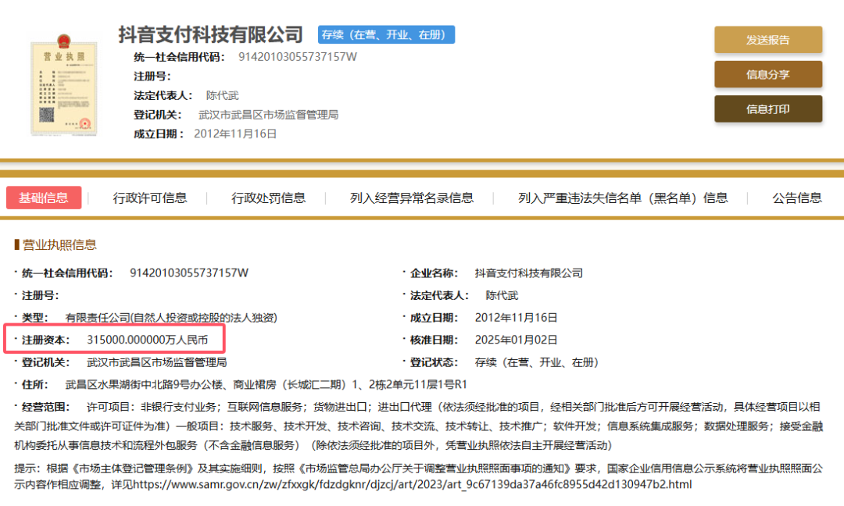Click the 发送报告 button
844x506 pixels.
pyautogui.click(x=768, y=40)
